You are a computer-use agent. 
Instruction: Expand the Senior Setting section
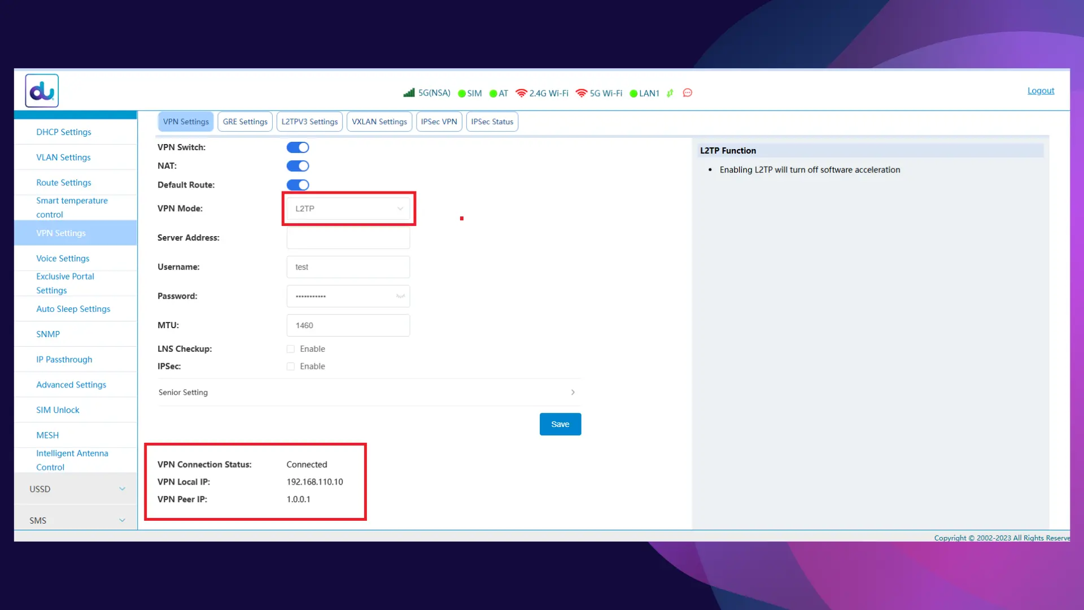tap(369, 392)
